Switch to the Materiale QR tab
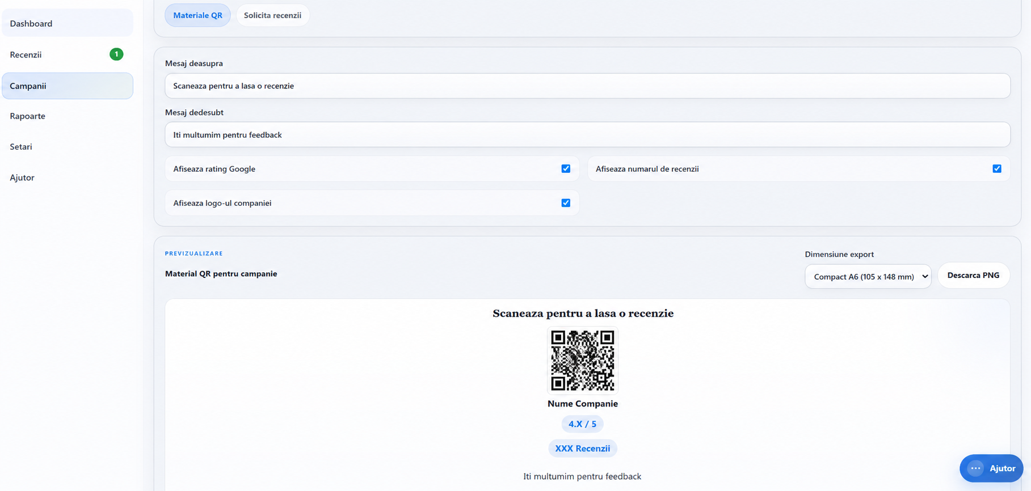The height and width of the screenshot is (491, 1031). [197, 15]
